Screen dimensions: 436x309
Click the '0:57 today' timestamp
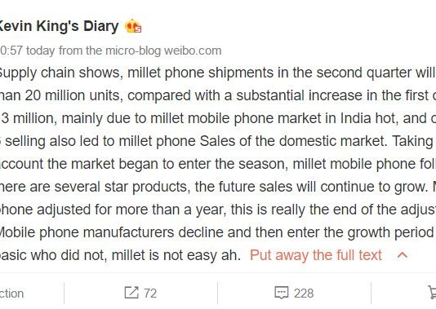point(27,51)
